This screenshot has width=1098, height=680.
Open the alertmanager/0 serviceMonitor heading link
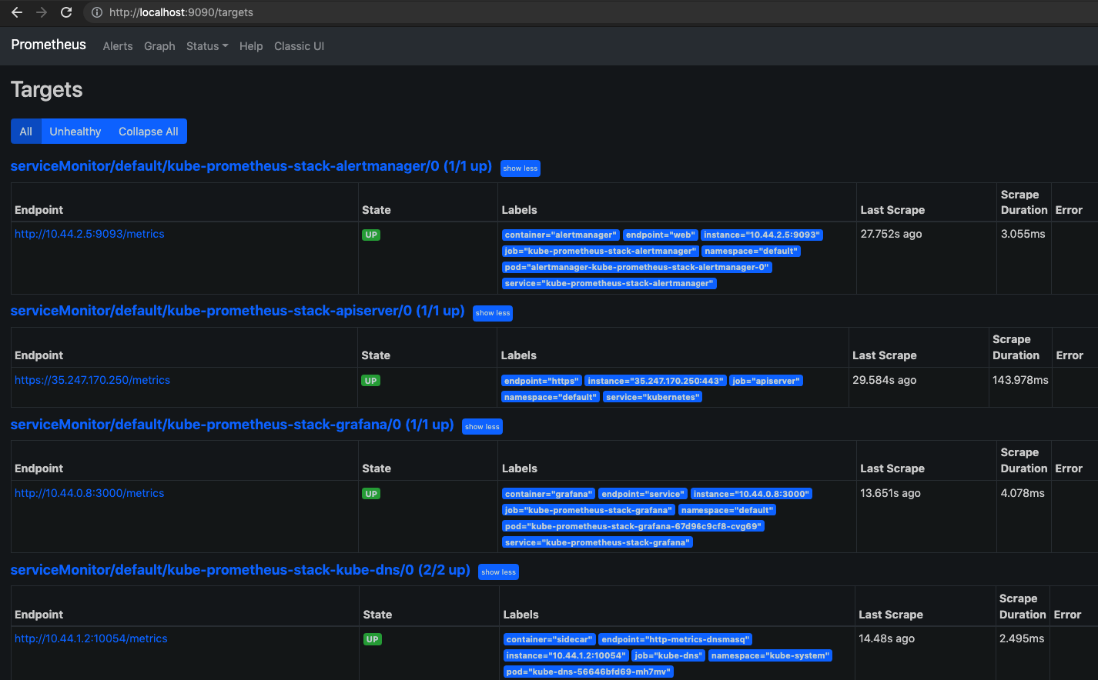[251, 166]
